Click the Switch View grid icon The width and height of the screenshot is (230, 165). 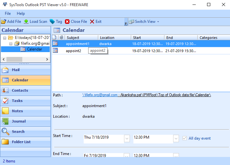[x=131, y=22]
